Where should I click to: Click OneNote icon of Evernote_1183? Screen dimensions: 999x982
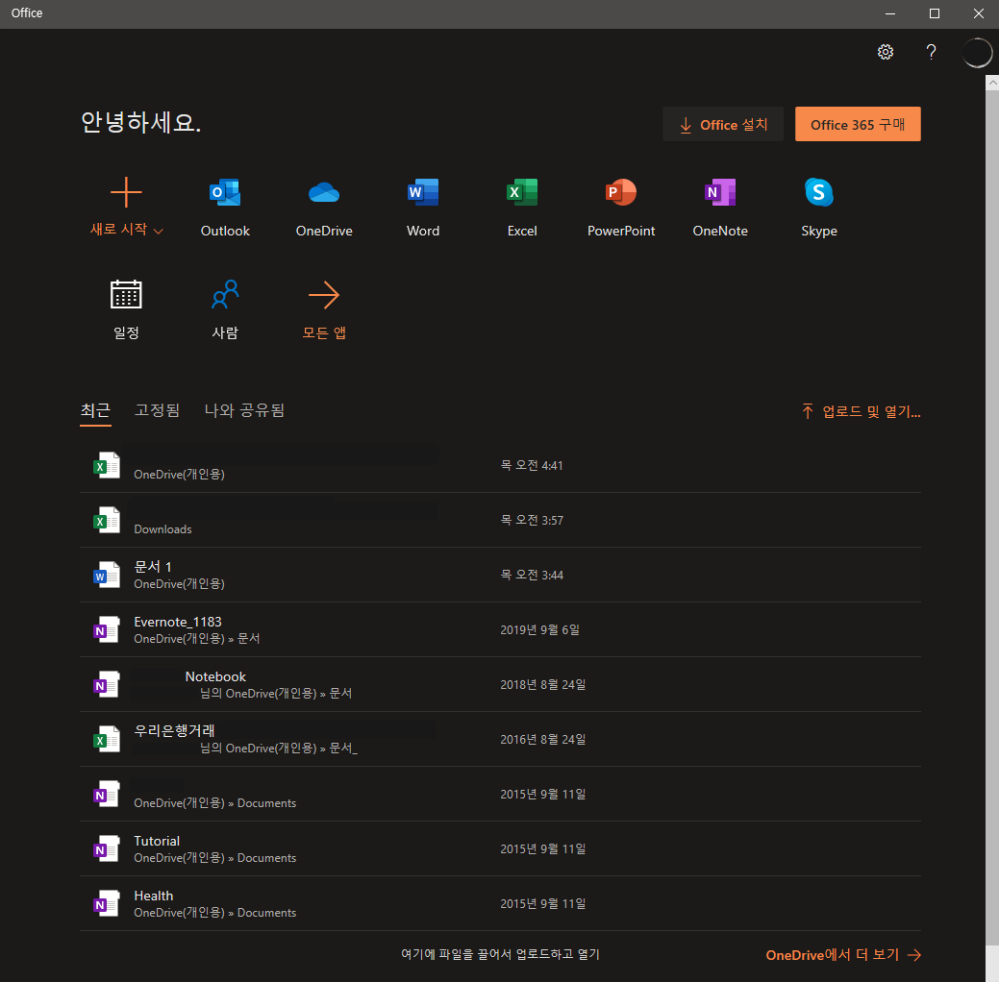(x=107, y=629)
